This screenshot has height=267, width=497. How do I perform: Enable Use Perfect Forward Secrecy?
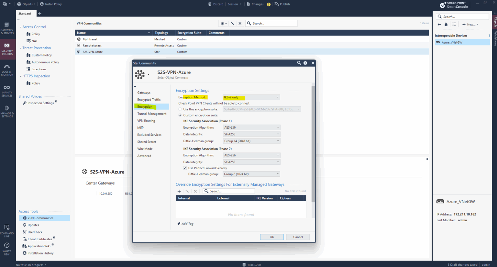coord(185,168)
